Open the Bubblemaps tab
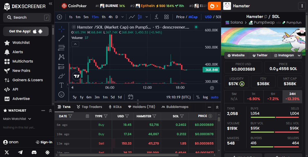This screenshot has width=308, height=157. pyautogui.click(x=175, y=107)
